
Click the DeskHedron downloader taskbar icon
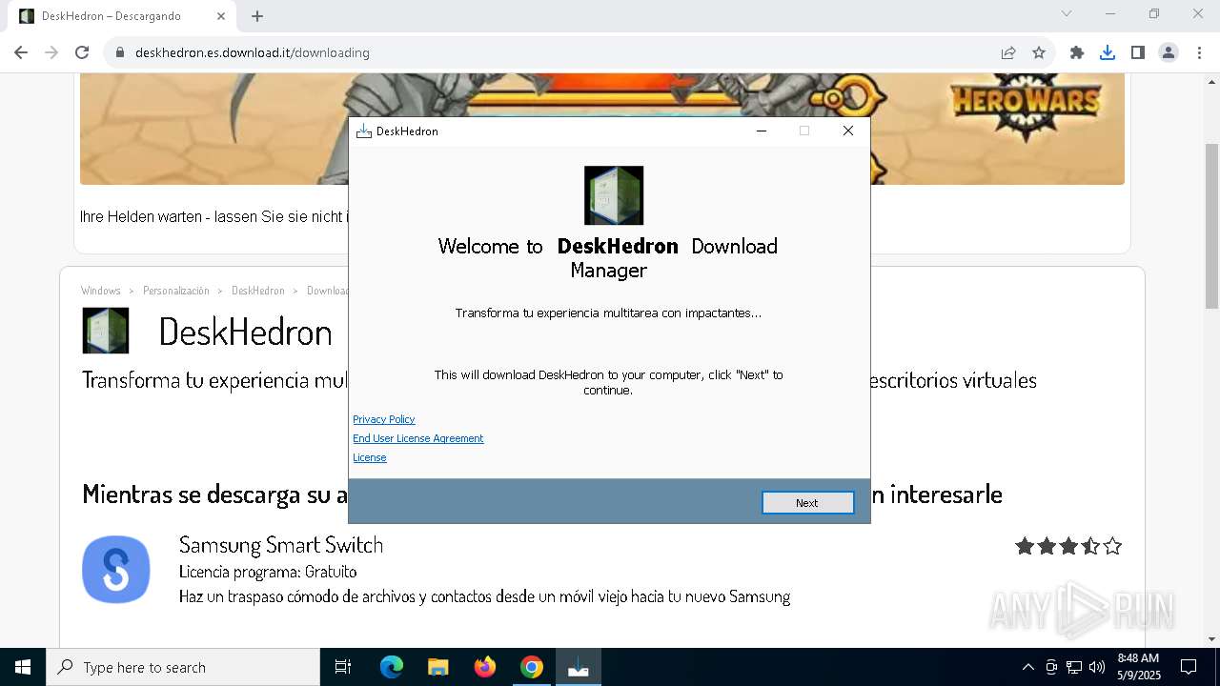[x=578, y=667]
